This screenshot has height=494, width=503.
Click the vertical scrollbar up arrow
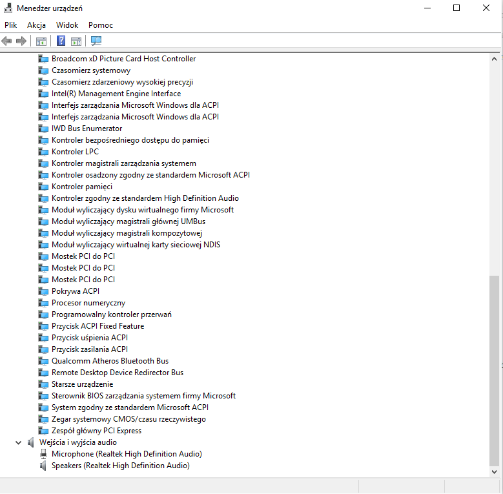[x=494, y=59]
